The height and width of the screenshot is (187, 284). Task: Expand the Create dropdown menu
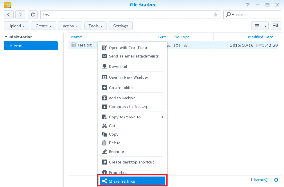[44, 26]
